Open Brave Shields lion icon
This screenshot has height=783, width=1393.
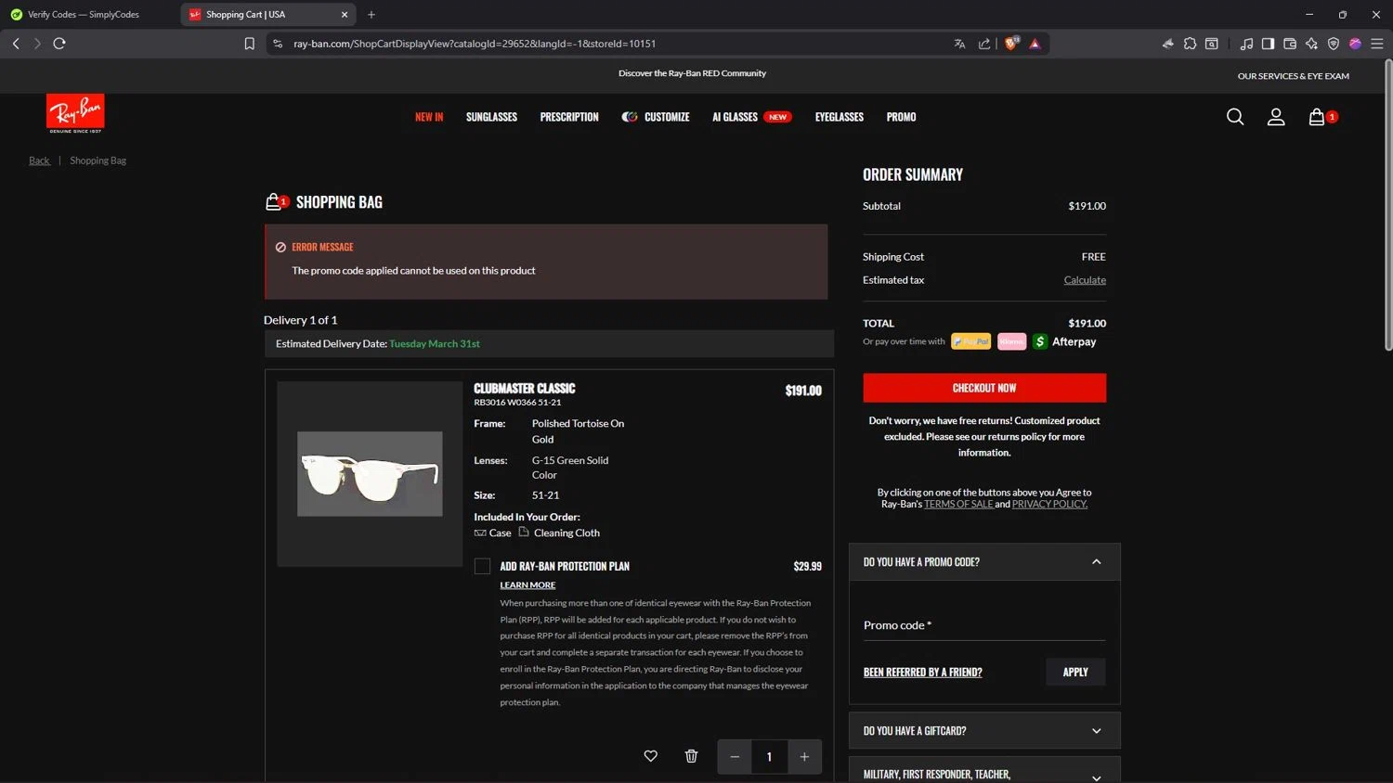[x=1011, y=44]
